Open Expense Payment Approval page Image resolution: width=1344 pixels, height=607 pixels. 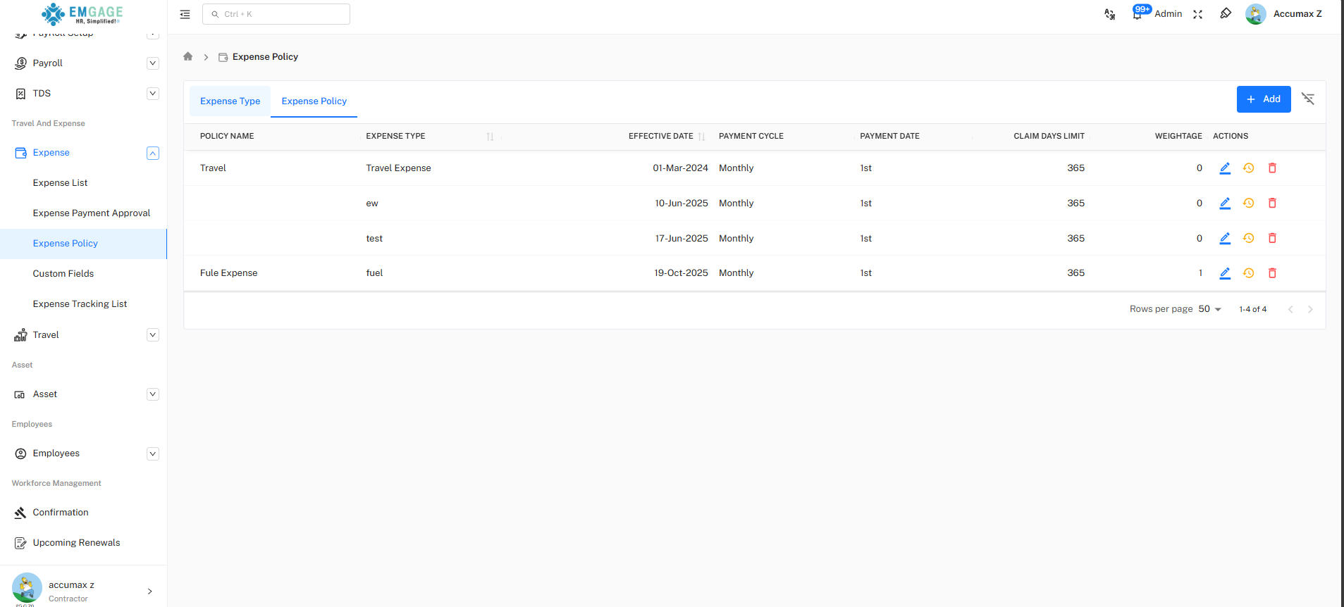[x=92, y=213]
